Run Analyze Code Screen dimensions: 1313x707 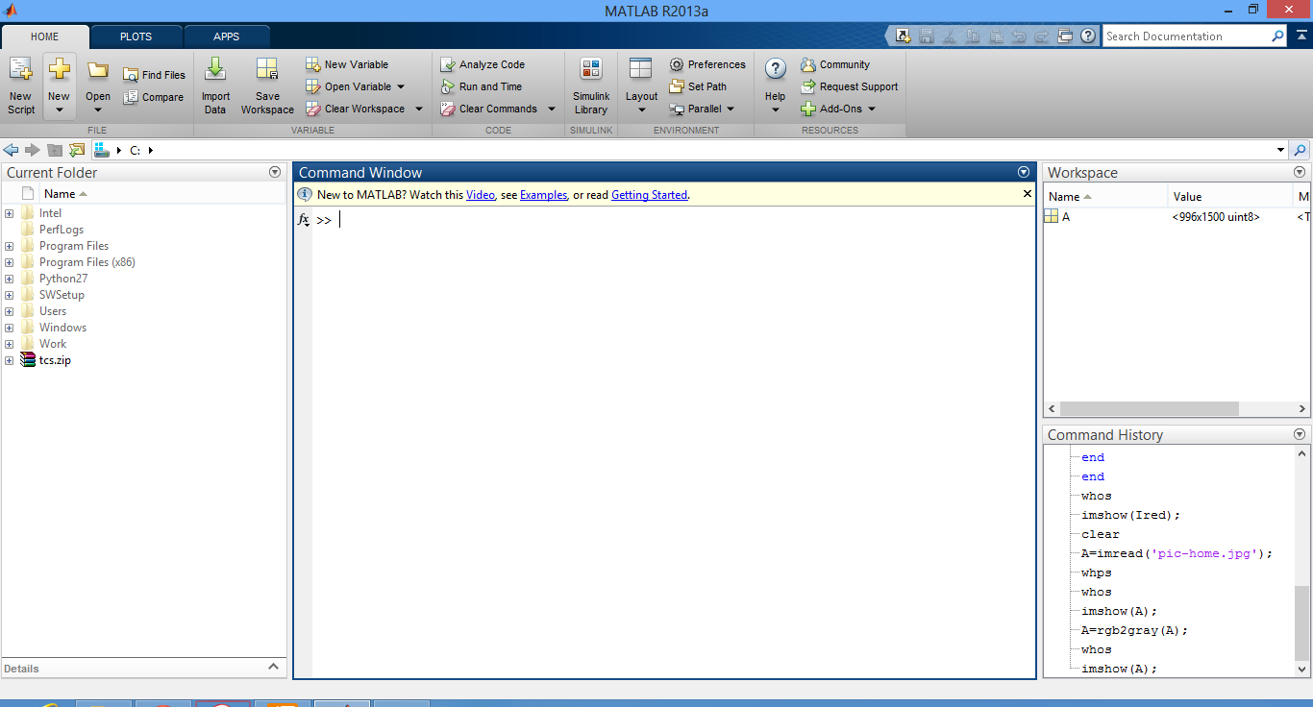[483, 64]
